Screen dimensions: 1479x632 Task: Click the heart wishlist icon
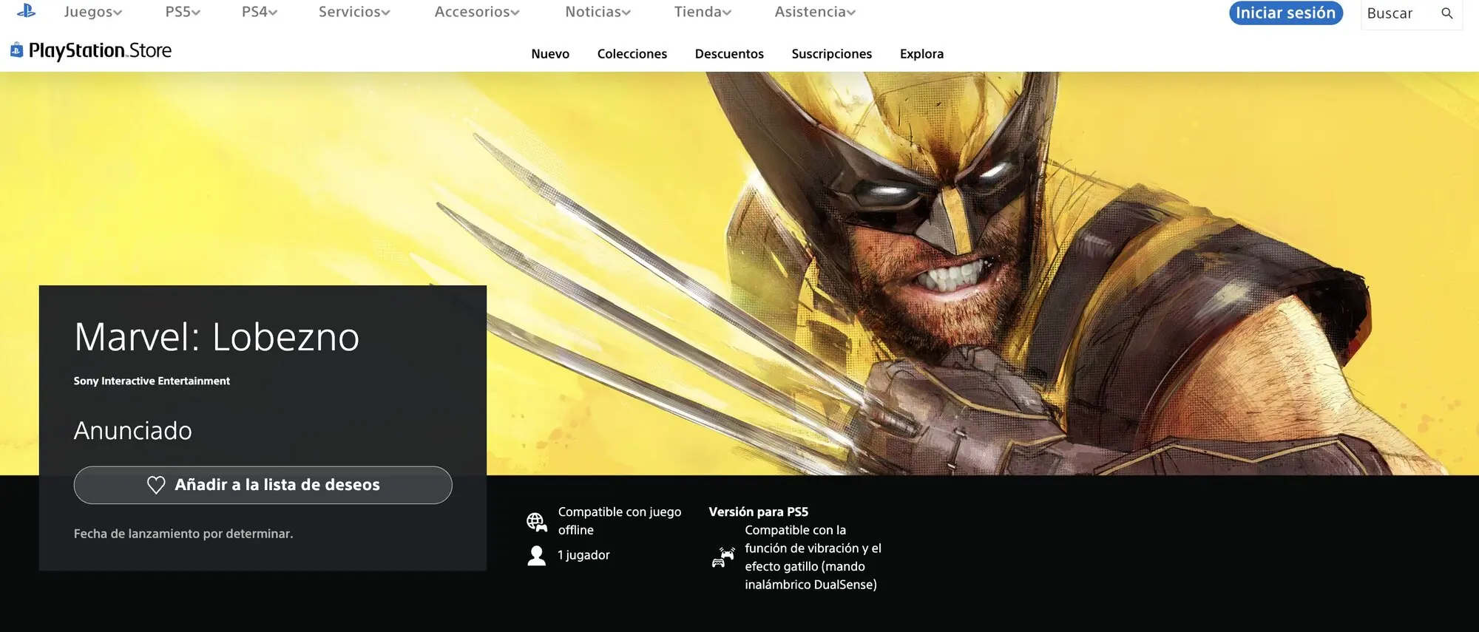pyautogui.click(x=156, y=485)
